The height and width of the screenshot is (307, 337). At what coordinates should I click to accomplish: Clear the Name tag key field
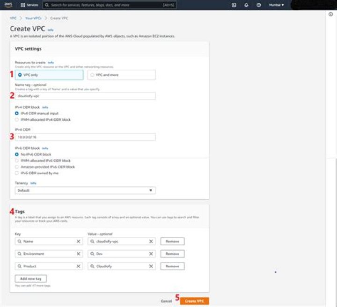(x=79, y=241)
